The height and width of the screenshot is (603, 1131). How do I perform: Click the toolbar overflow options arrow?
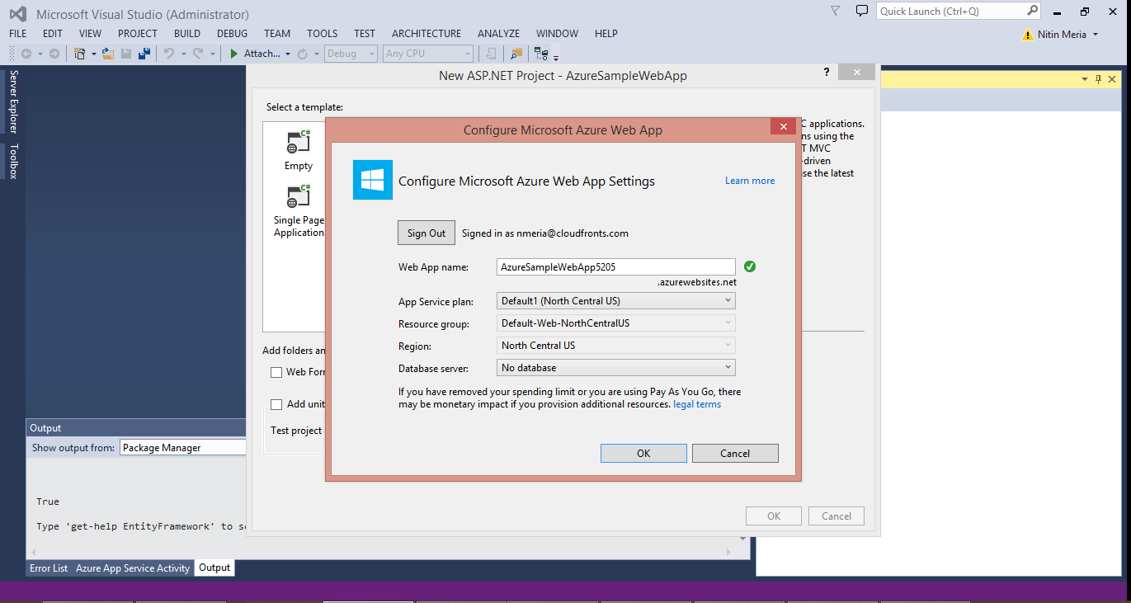(x=556, y=58)
